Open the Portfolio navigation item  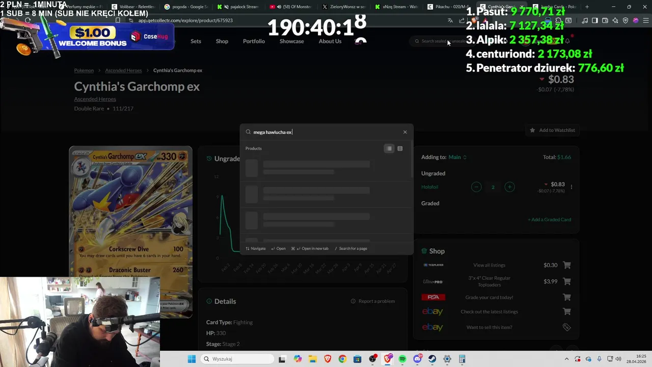254,41
